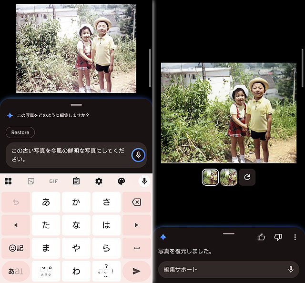Open the keyboard sticker panel

(31, 181)
